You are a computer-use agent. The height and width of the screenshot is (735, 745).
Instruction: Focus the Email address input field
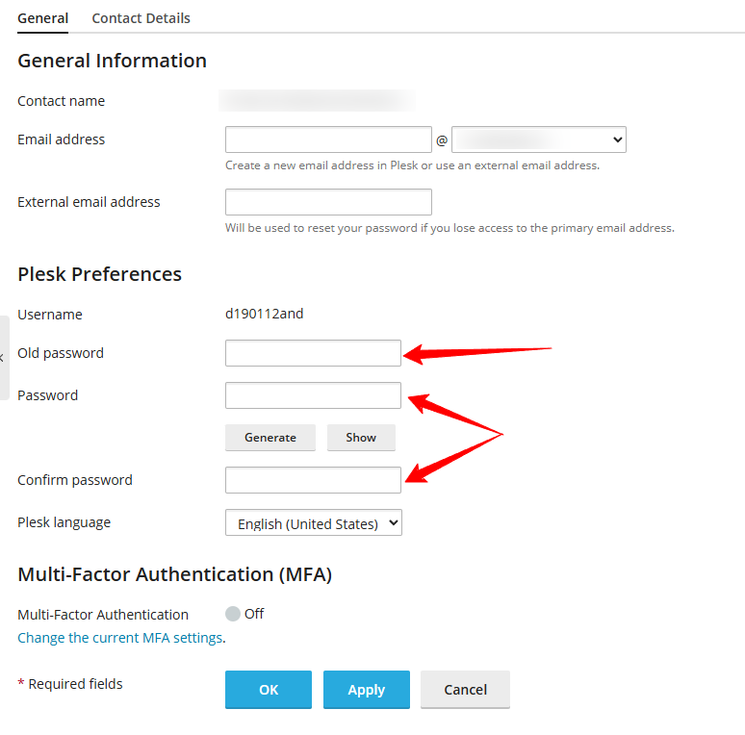(x=328, y=139)
